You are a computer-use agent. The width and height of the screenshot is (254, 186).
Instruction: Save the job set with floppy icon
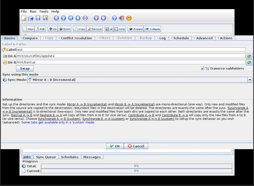[x=38, y=18]
